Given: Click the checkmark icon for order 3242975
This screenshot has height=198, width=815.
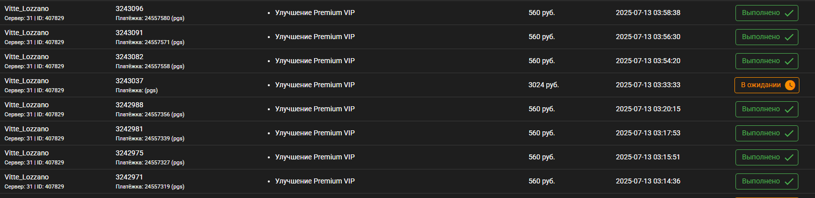Looking at the screenshot, I should (789, 157).
